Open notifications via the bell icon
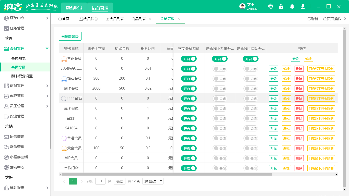The image size is (349, 196). click(292, 6)
